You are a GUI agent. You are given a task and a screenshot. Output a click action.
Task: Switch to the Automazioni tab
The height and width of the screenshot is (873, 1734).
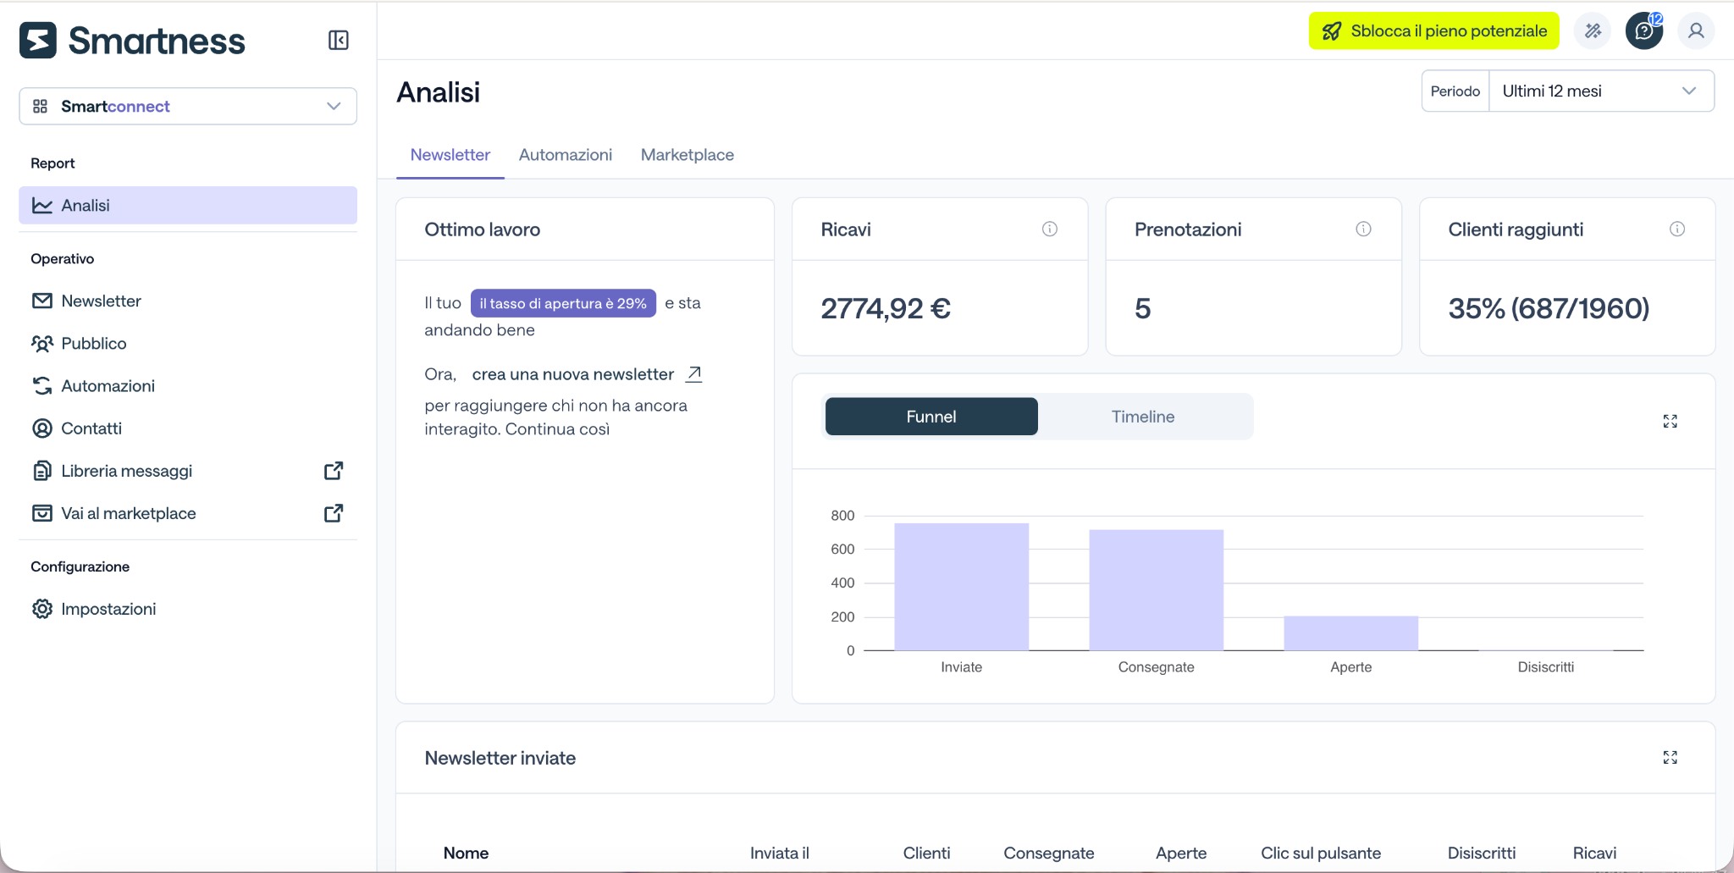(566, 155)
